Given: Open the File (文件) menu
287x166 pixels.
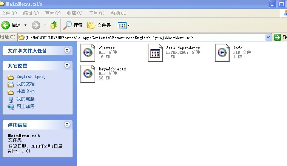Looking at the screenshot, I should 9,13.
